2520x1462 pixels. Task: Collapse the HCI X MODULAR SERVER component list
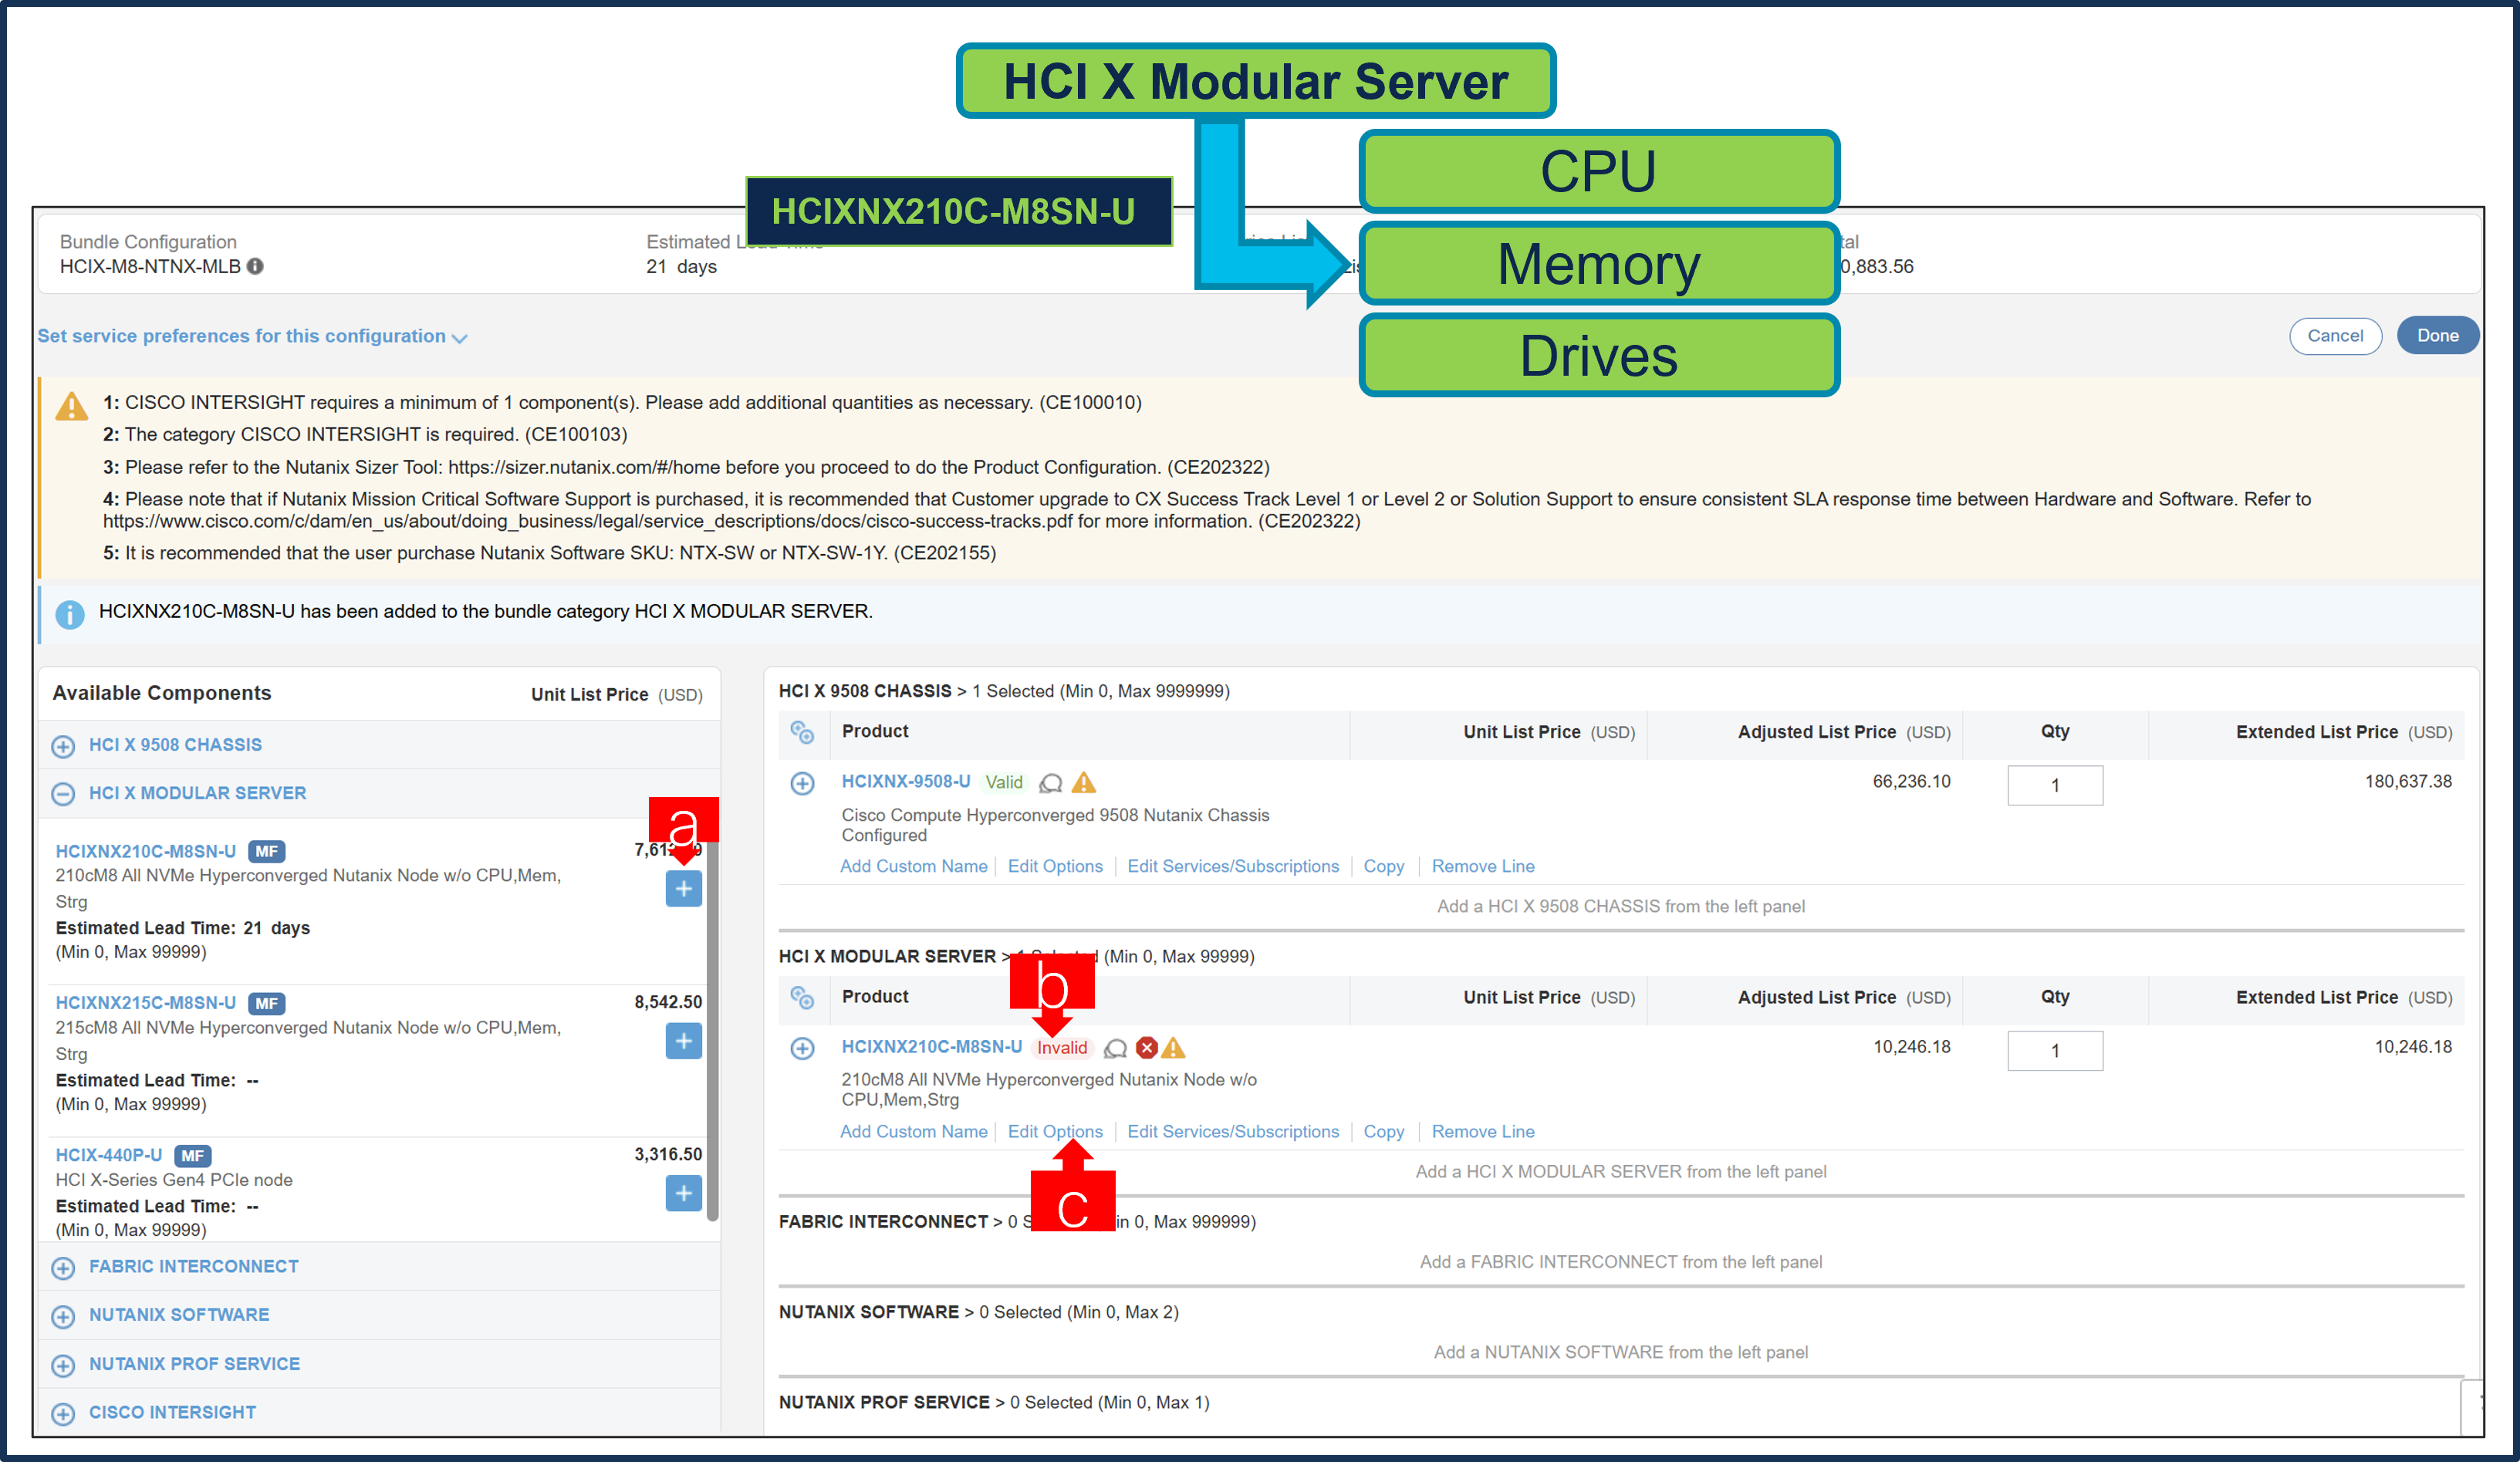63,793
